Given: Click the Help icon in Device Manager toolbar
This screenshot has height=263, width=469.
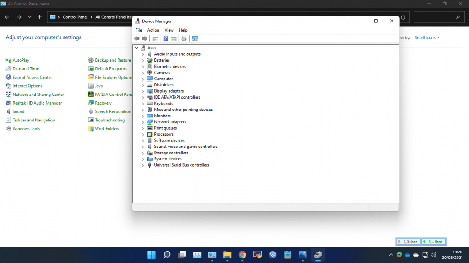Looking at the screenshot, I should [166, 39].
